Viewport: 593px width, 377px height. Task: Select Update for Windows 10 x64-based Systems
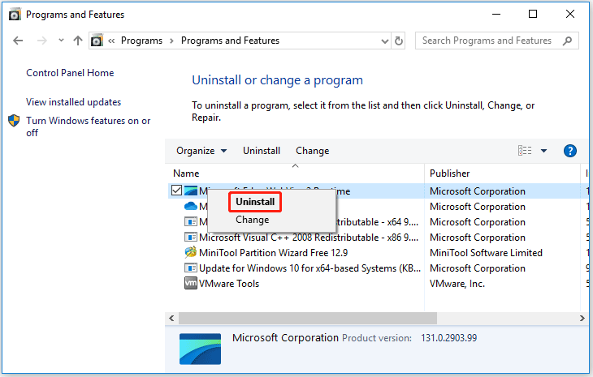(309, 268)
